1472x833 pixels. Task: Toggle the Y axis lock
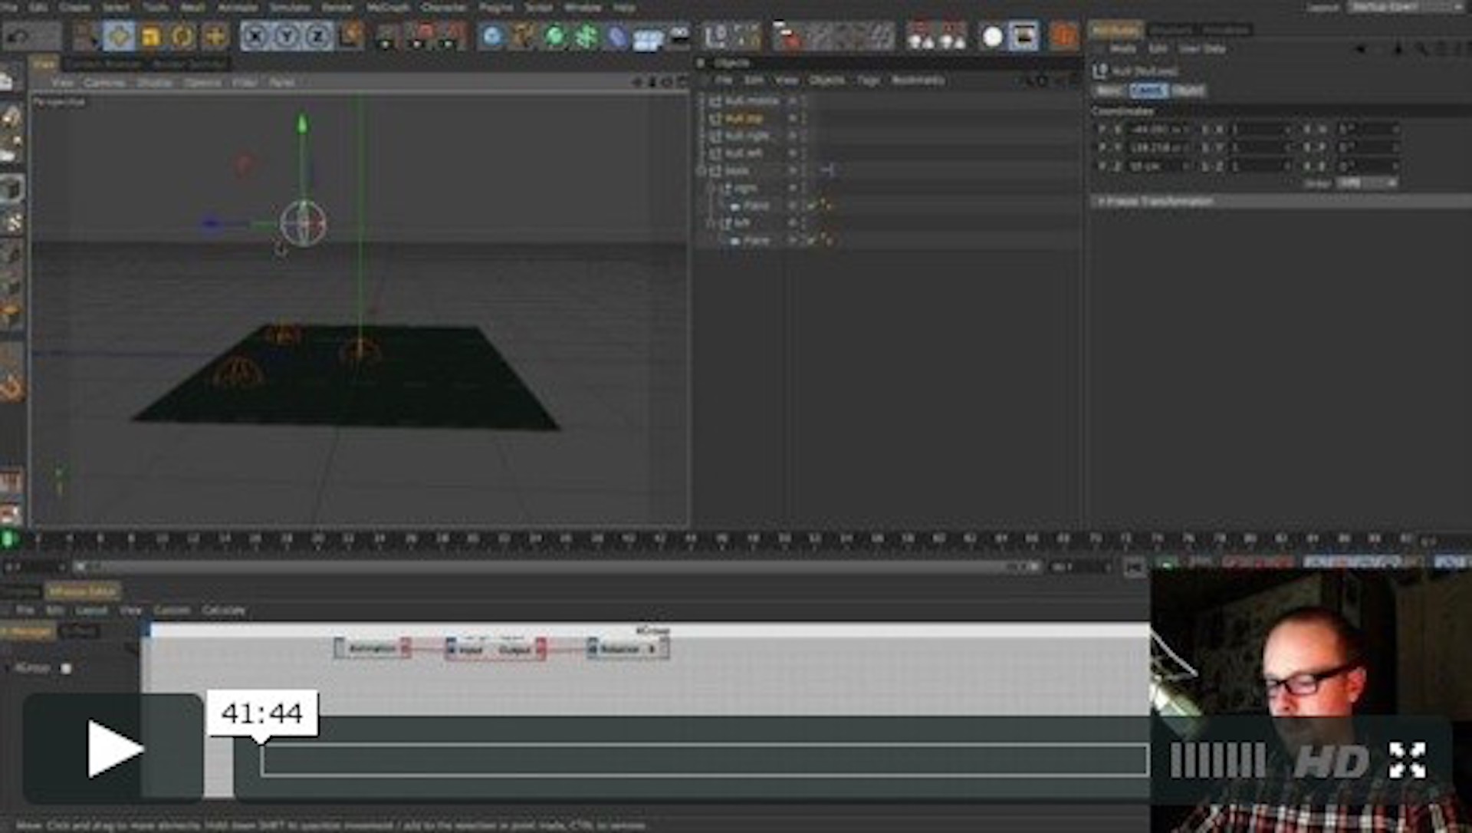286,36
